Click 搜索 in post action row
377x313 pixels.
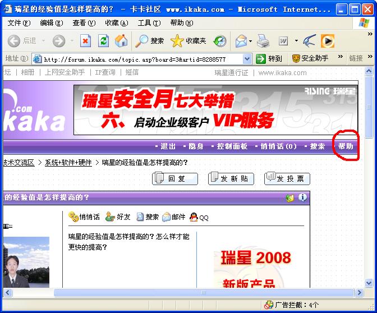tap(148, 217)
